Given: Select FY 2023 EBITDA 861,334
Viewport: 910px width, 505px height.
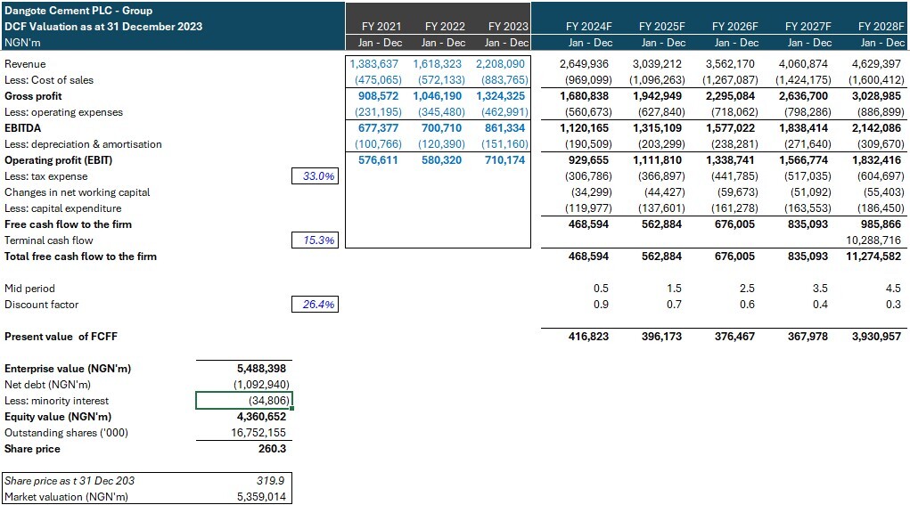Looking at the screenshot, I should point(504,128).
